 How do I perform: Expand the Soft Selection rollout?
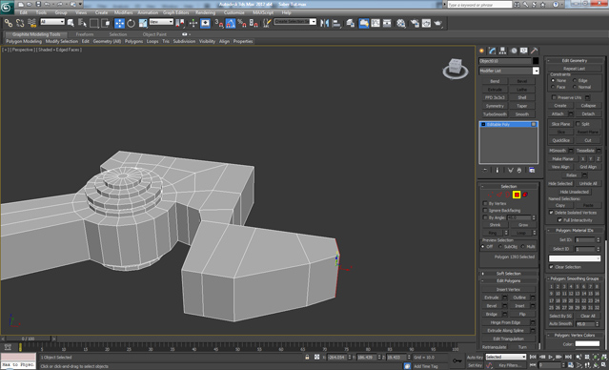[x=509, y=274]
